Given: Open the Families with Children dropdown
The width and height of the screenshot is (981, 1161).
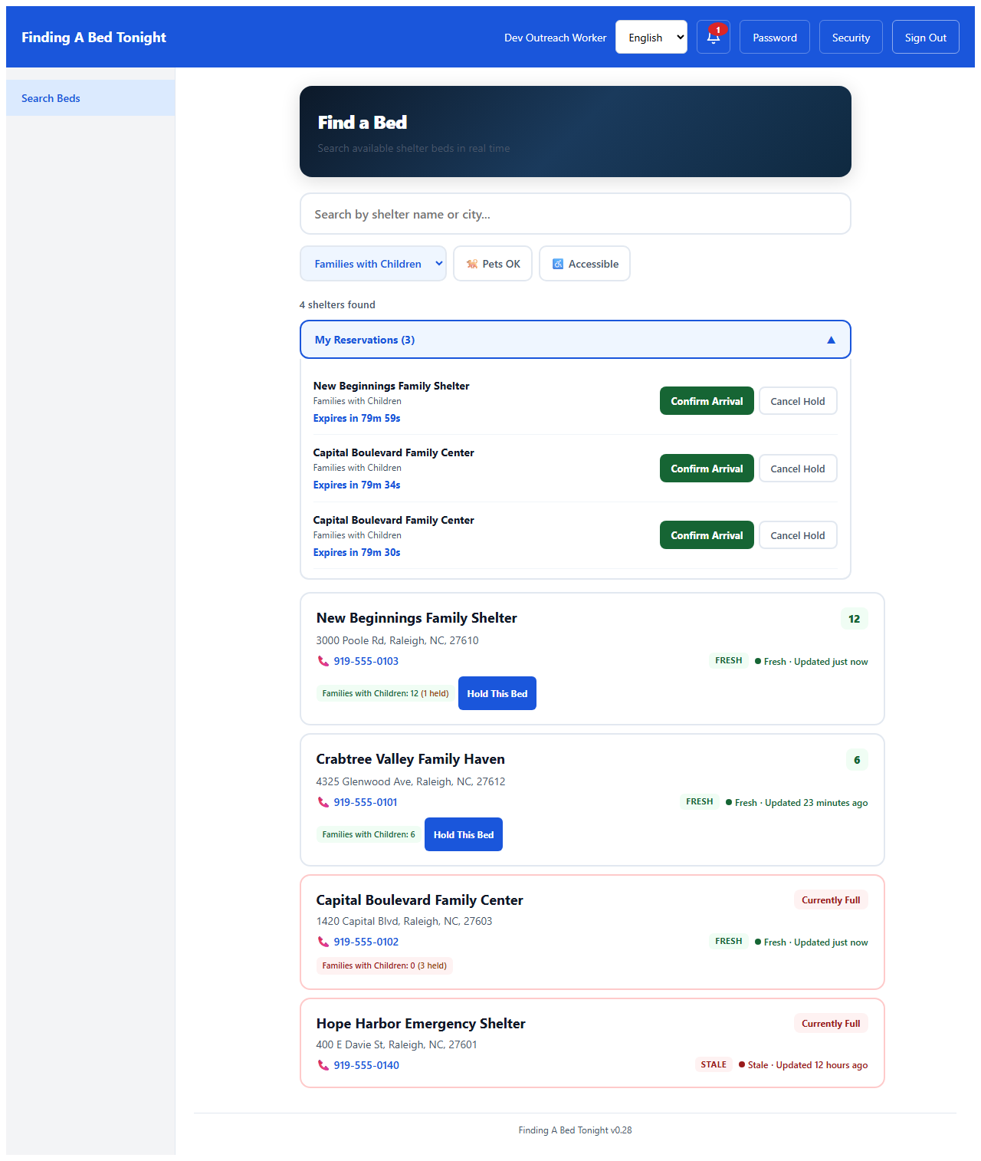Looking at the screenshot, I should 373,264.
